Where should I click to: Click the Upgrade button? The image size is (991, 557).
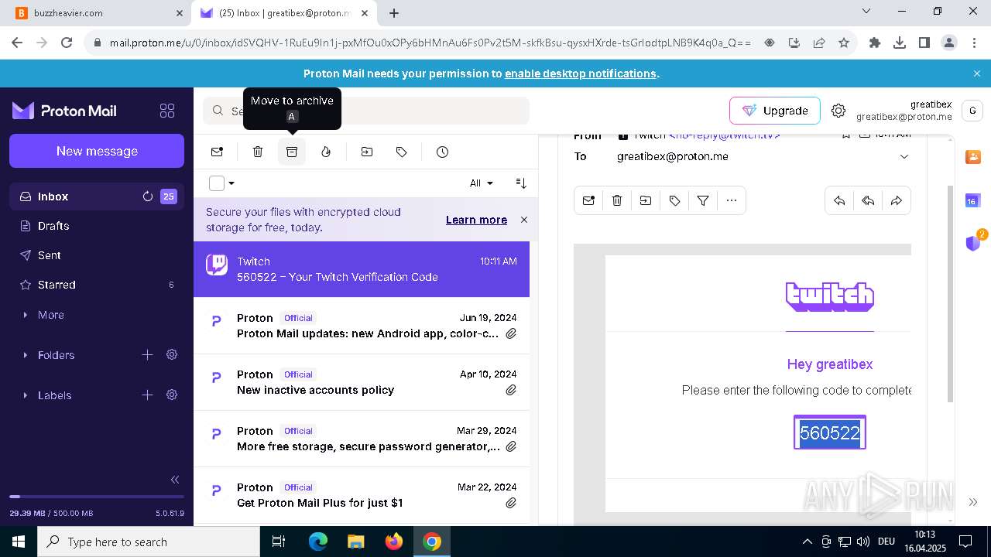coord(774,111)
